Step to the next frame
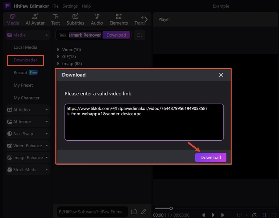The image size is (279, 218). click(x=223, y=215)
